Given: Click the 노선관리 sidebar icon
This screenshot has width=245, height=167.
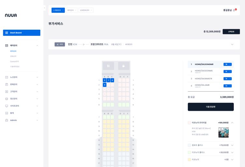Looking at the screenshot, I should (x=7, y=77).
